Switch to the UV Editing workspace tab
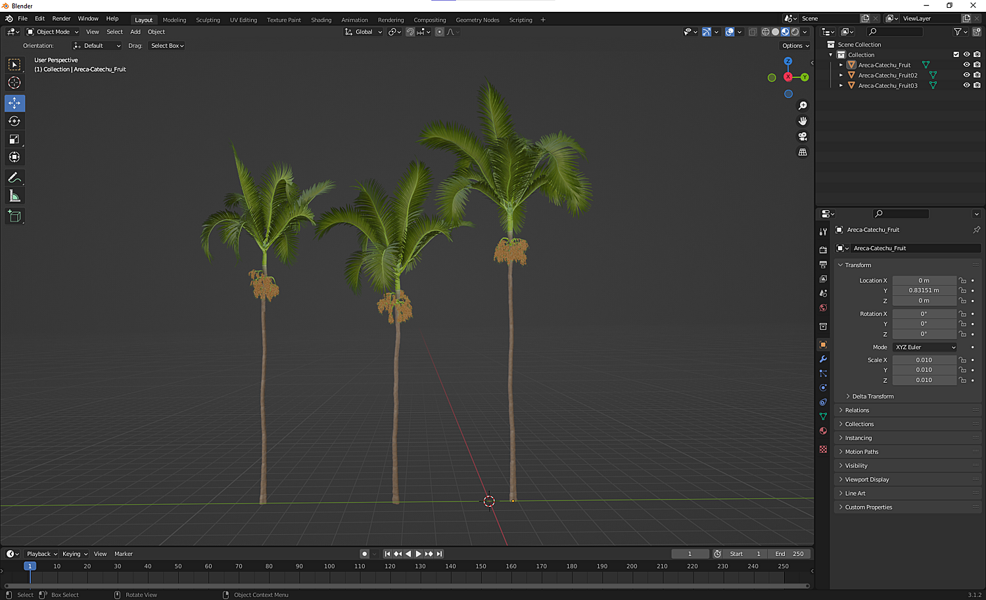 (x=243, y=20)
